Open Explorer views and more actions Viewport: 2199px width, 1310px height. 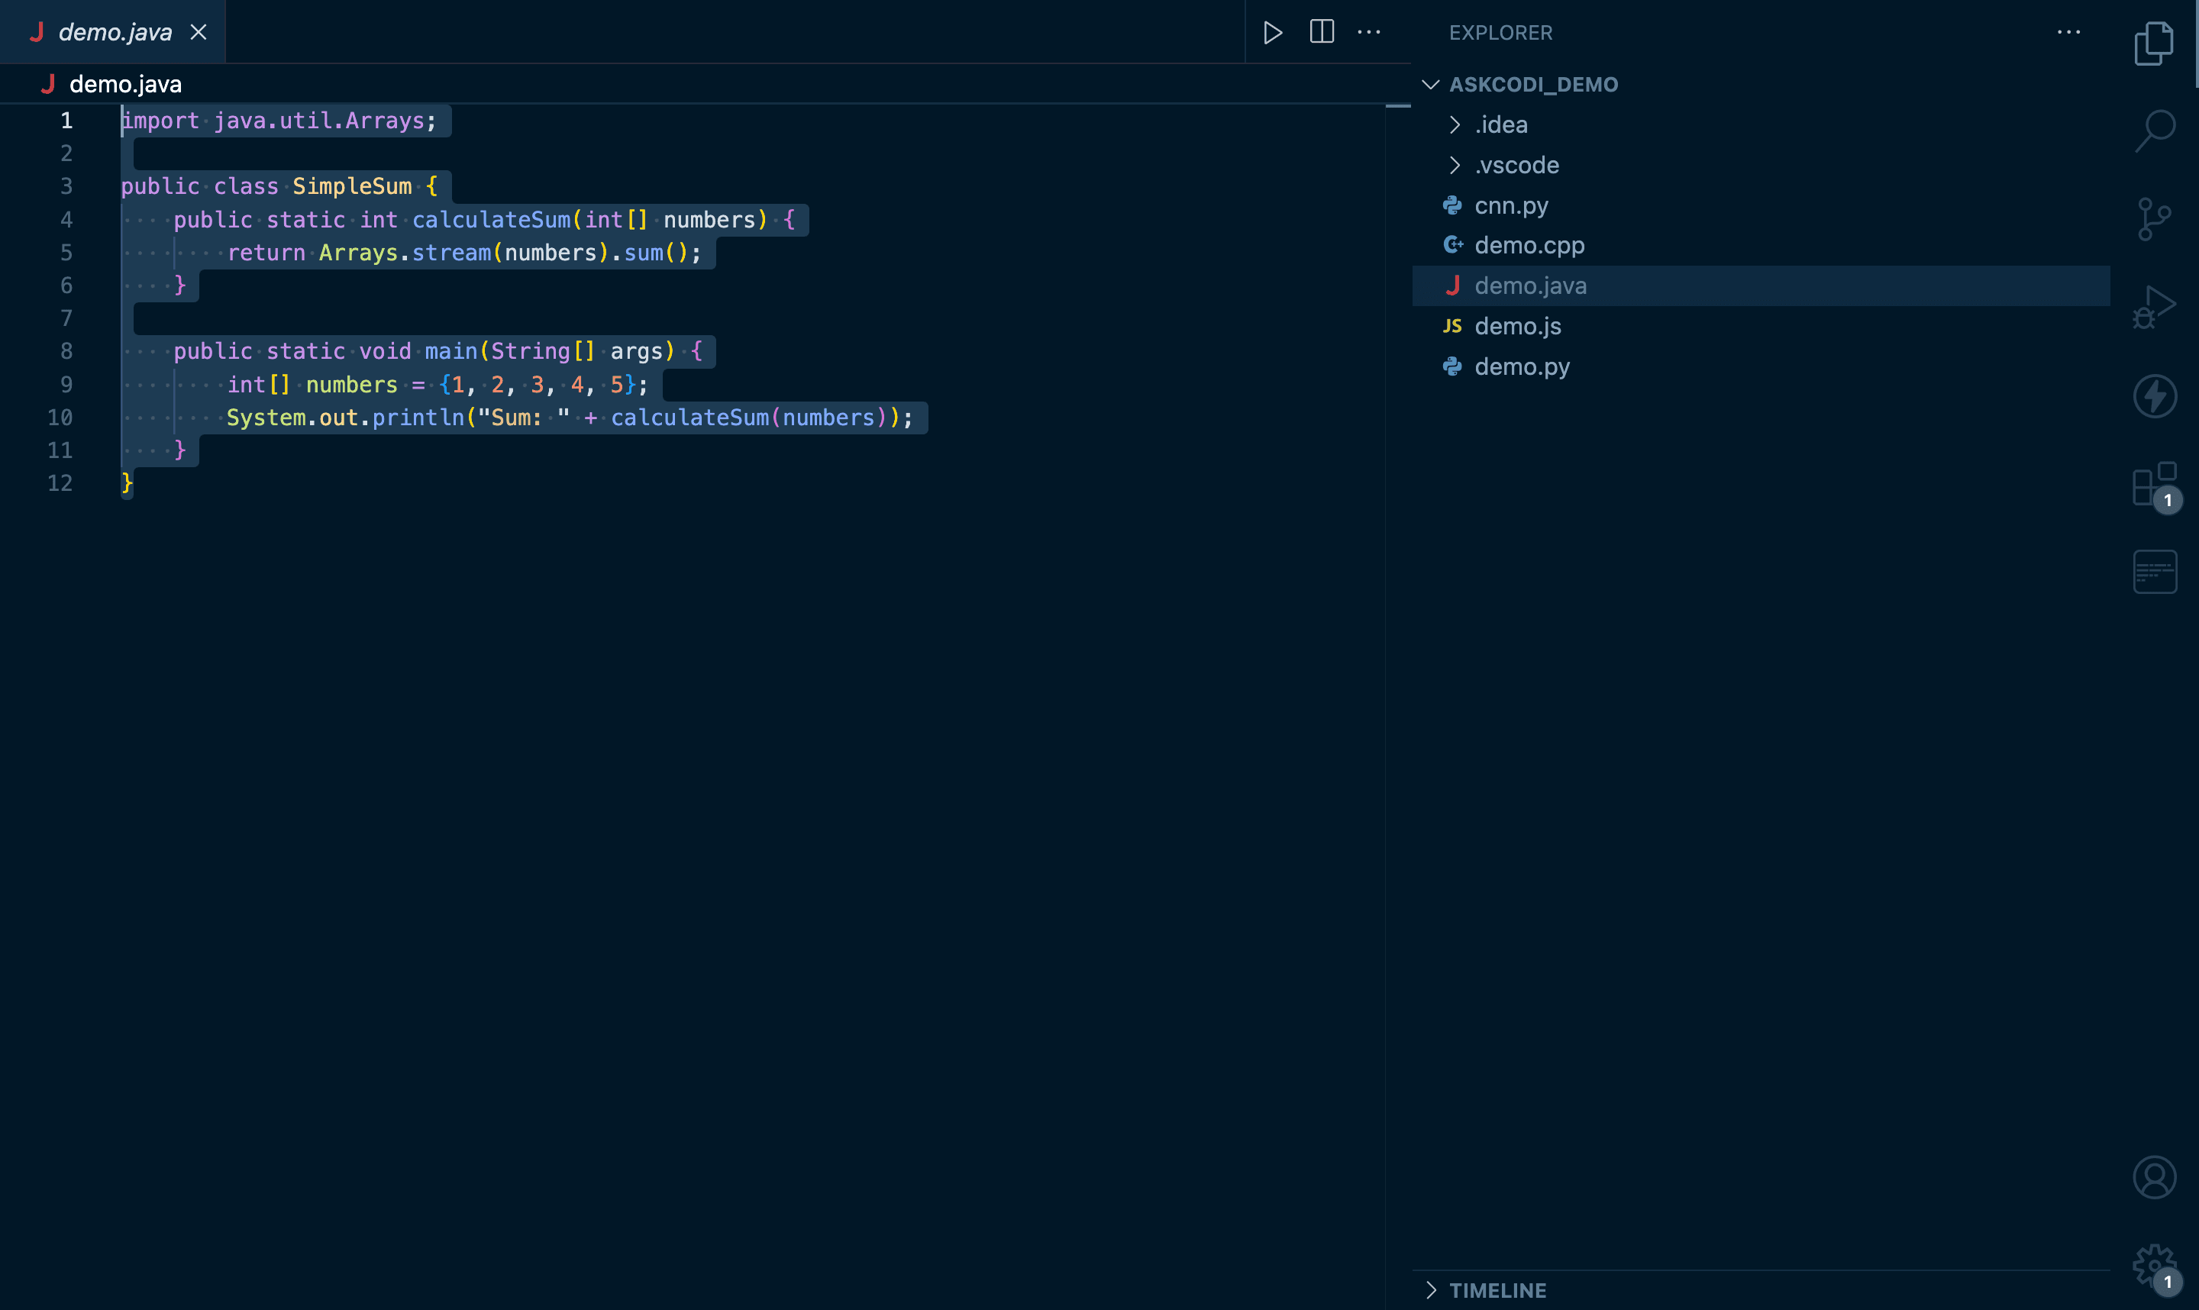(x=2068, y=33)
